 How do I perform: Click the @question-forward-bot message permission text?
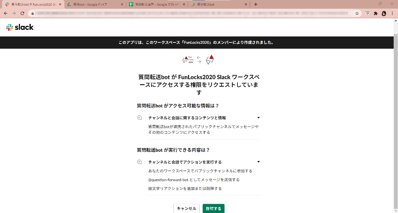tap(194, 180)
